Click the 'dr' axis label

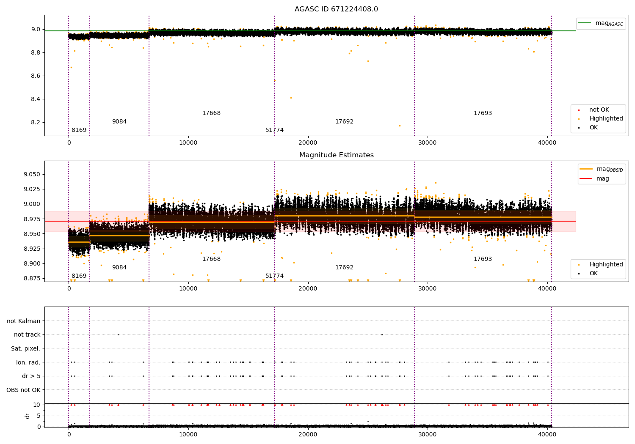28,416
